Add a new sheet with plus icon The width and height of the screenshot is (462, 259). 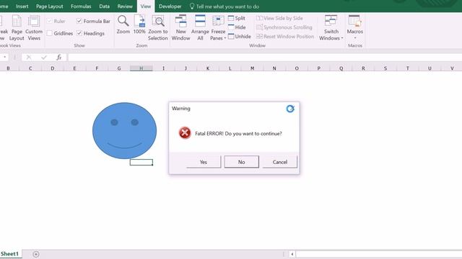(36, 254)
